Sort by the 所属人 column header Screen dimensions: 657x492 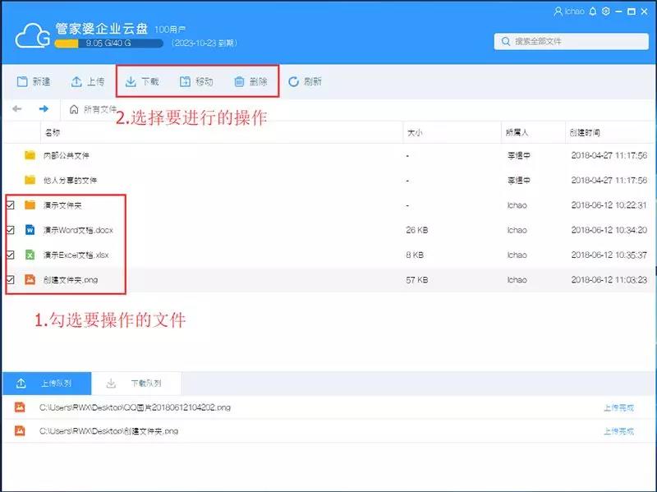[x=517, y=132]
